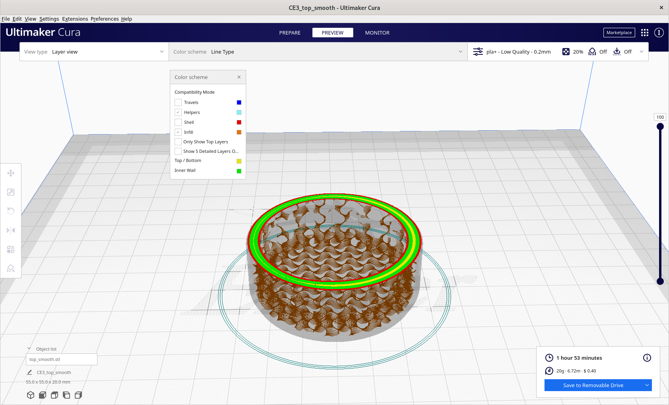
Task: Uncheck the Infill checkbox
Action: coord(178,132)
